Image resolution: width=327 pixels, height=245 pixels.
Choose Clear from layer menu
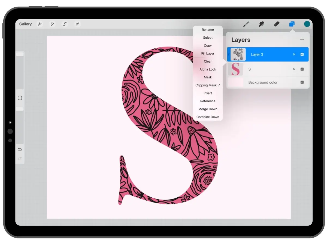pyautogui.click(x=208, y=61)
